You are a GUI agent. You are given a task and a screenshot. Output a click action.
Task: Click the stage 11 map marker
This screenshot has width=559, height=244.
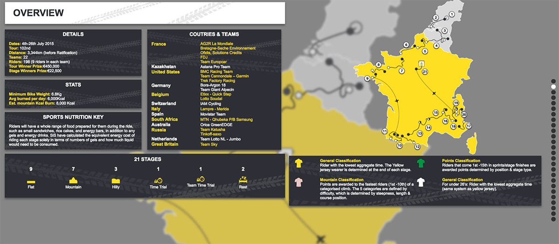(384, 132)
